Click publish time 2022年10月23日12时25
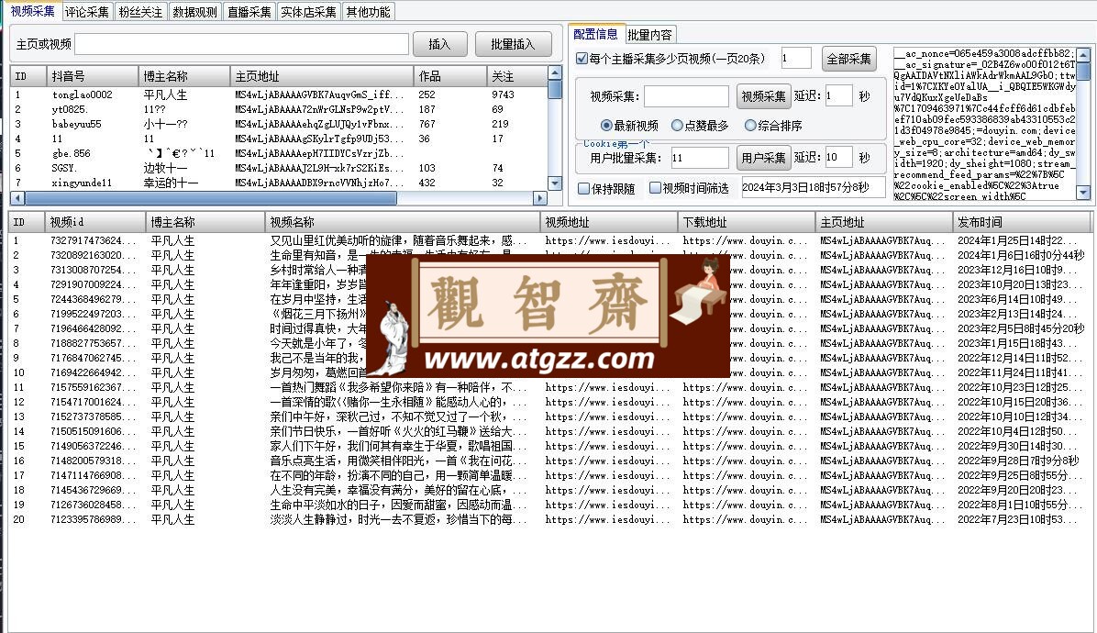 click(1019, 387)
